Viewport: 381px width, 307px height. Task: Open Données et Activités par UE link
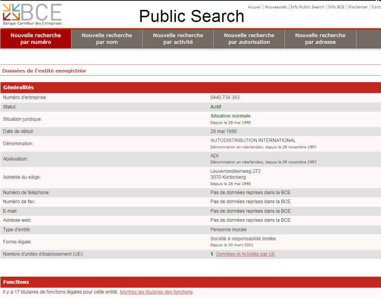246,254
